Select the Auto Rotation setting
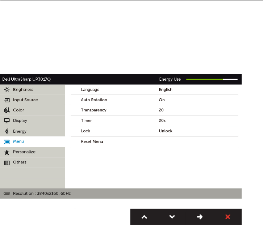263x225 pixels. click(154, 100)
